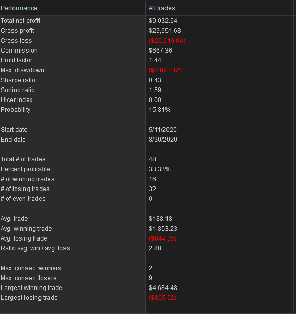Click the Start date value 5/11/2020
The height and width of the screenshot is (314, 296).
(x=163, y=130)
